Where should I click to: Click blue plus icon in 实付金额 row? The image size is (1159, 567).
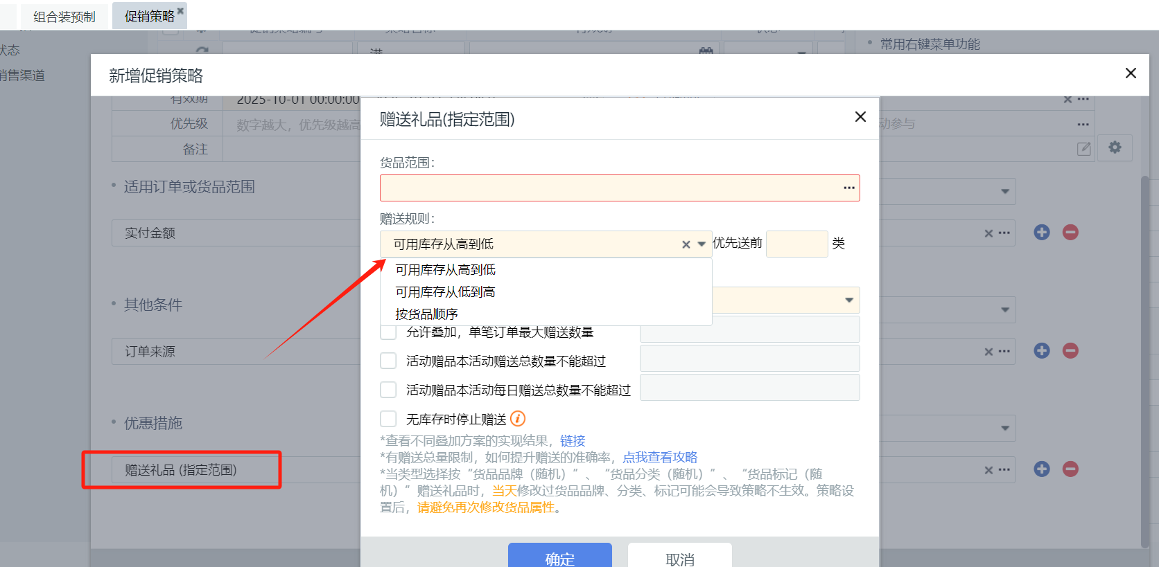(1041, 233)
